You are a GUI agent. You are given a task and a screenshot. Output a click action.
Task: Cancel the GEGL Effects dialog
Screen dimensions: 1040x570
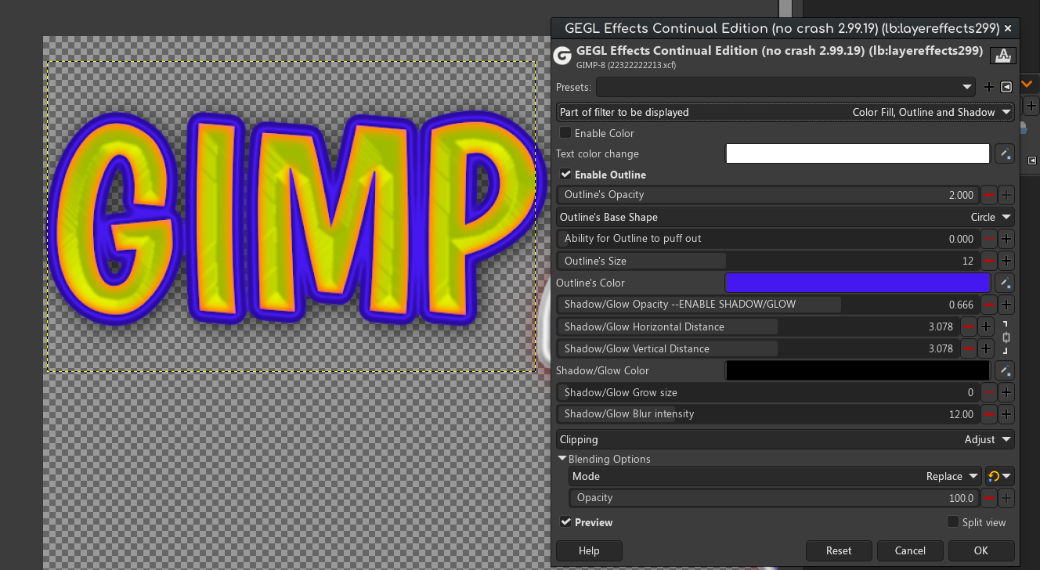click(910, 550)
